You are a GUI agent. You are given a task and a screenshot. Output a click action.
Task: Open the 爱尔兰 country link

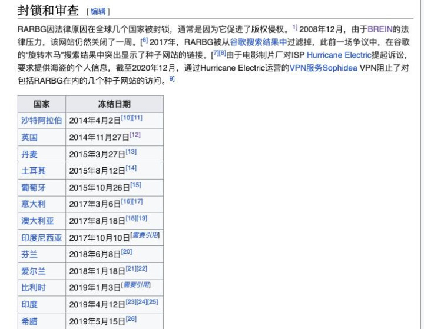click(33, 271)
